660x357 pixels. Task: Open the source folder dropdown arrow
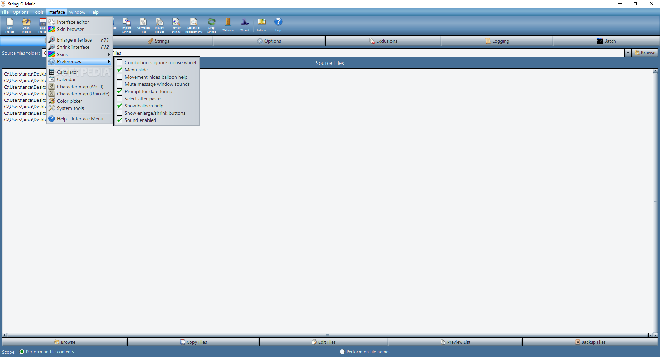pos(628,53)
